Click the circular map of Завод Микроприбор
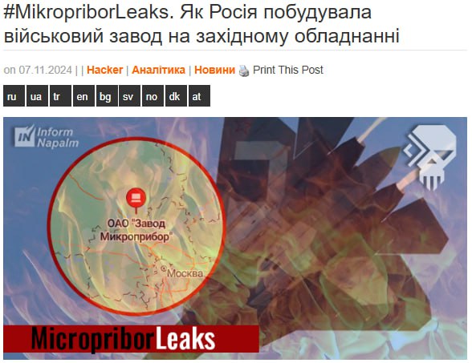Image resolution: width=472 pixels, height=363 pixels. click(x=136, y=226)
